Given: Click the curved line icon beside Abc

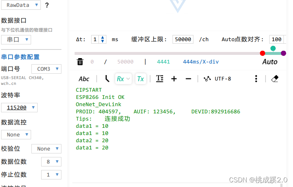Looking at the screenshot, I should [107, 79].
